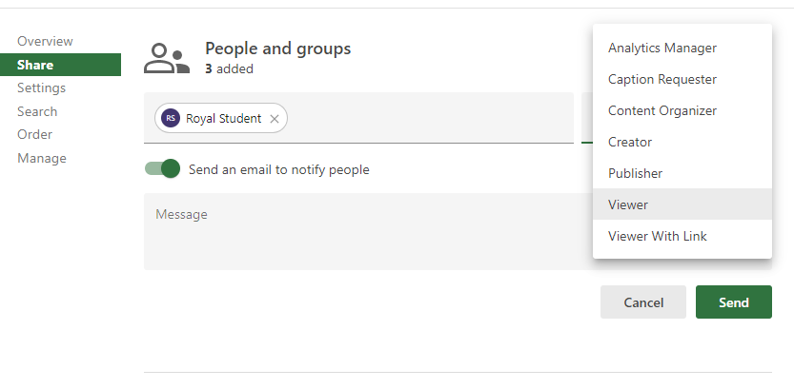This screenshot has width=794, height=389.
Task: Remove Royal Student chip with X icon
Action: coord(275,119)
